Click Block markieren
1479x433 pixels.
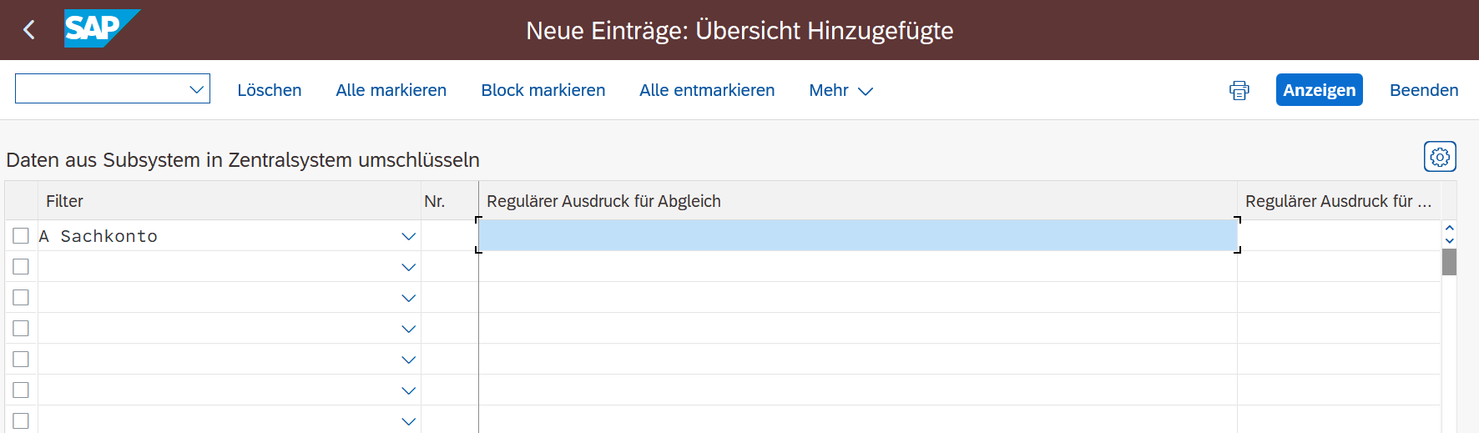pos(543,90)
